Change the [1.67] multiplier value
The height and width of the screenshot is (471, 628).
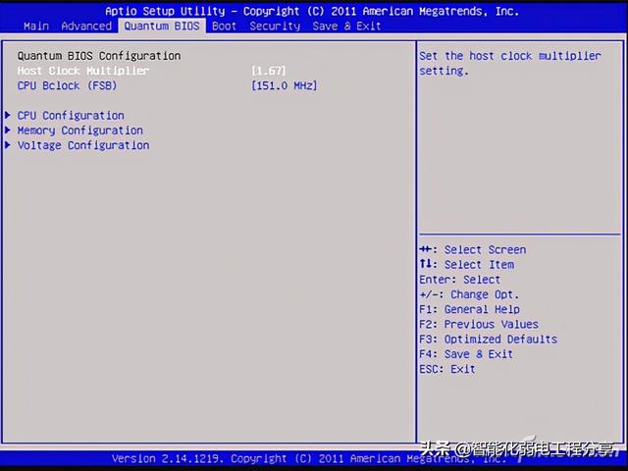269,71
